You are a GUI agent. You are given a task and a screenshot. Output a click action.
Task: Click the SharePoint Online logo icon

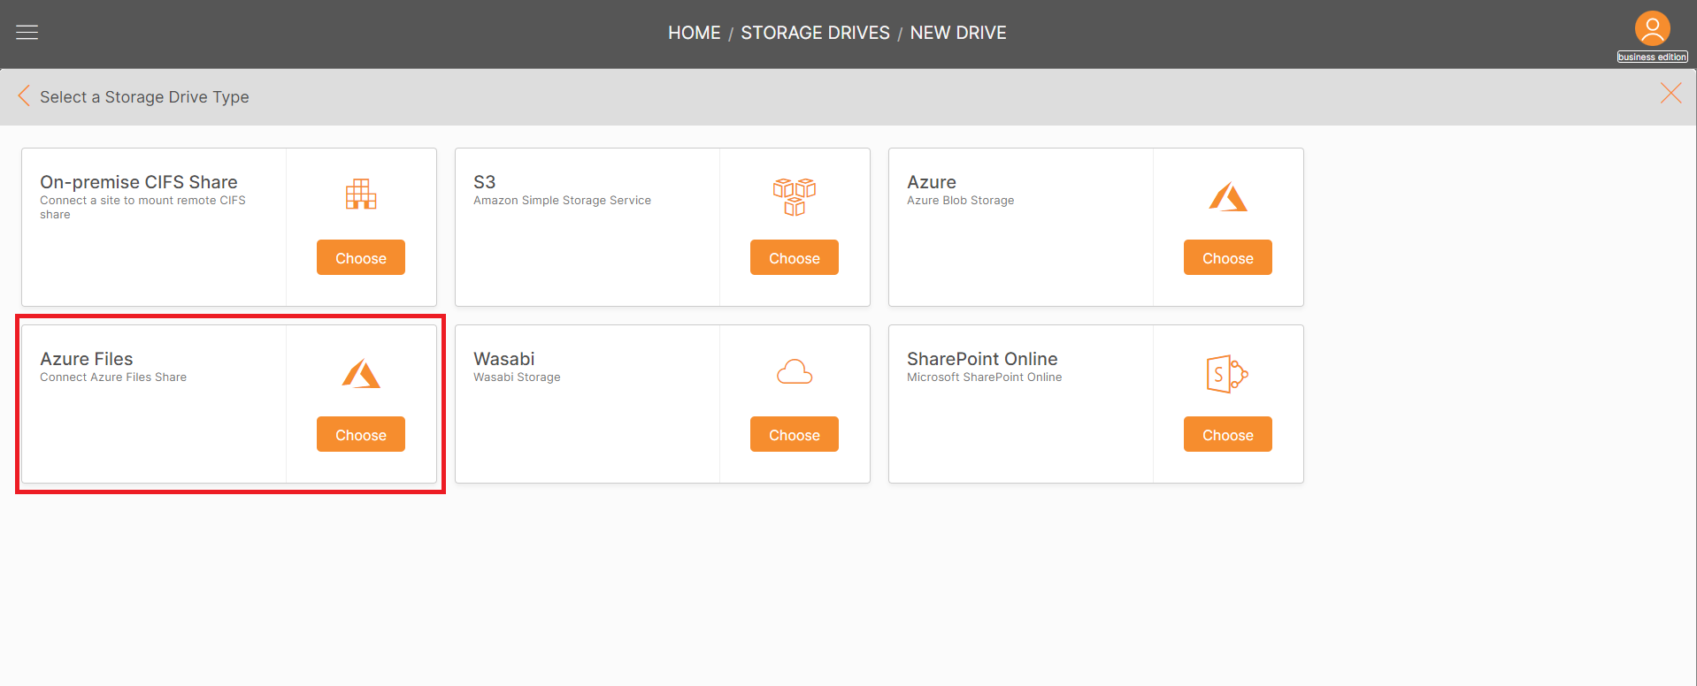[1227, 374]
